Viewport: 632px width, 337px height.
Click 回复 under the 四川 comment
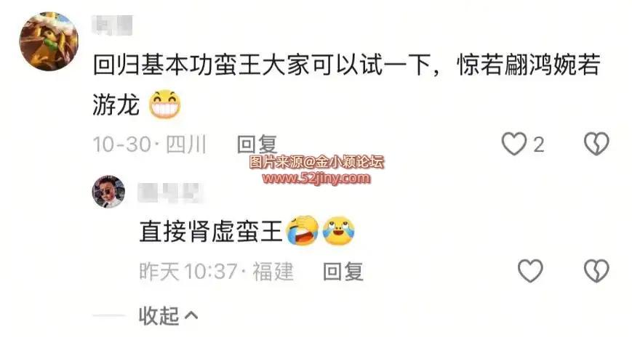(257, 144)
